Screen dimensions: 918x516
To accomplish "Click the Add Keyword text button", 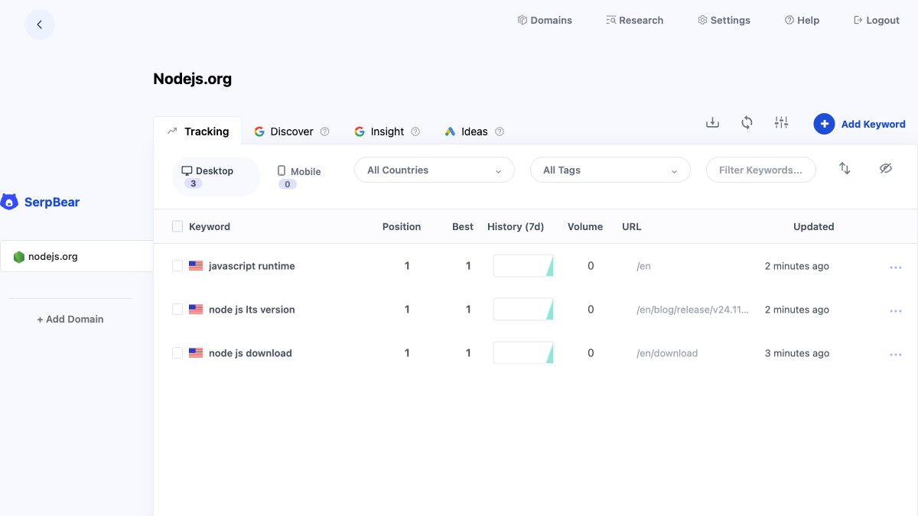I will (873, 124).
